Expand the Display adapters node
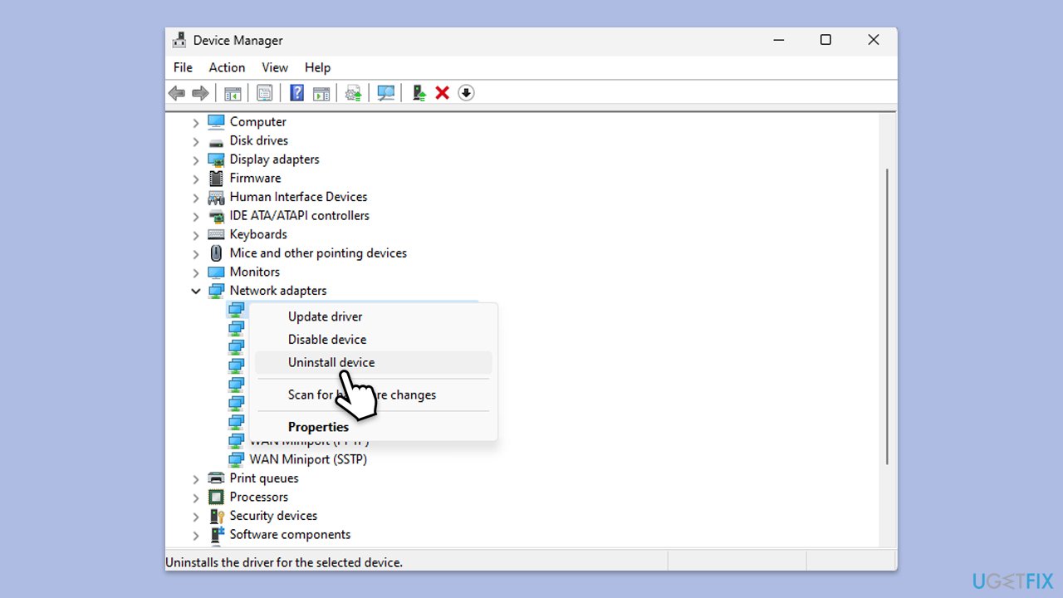The image size is (1063, 598). click(x=196, y=159)
